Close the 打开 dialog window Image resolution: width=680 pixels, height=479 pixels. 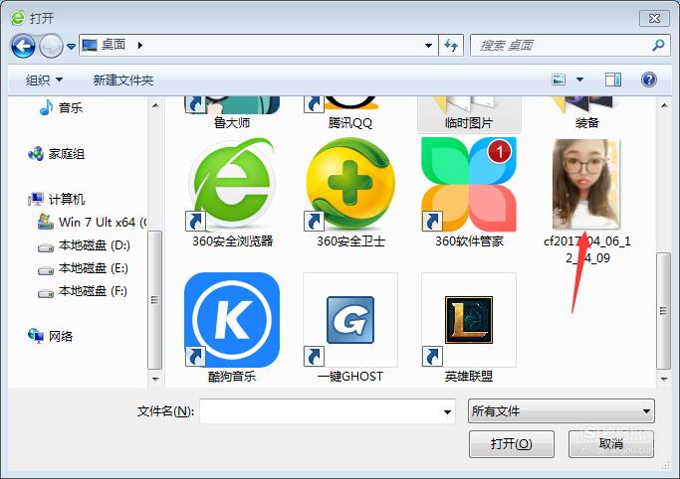coord(654,18)
